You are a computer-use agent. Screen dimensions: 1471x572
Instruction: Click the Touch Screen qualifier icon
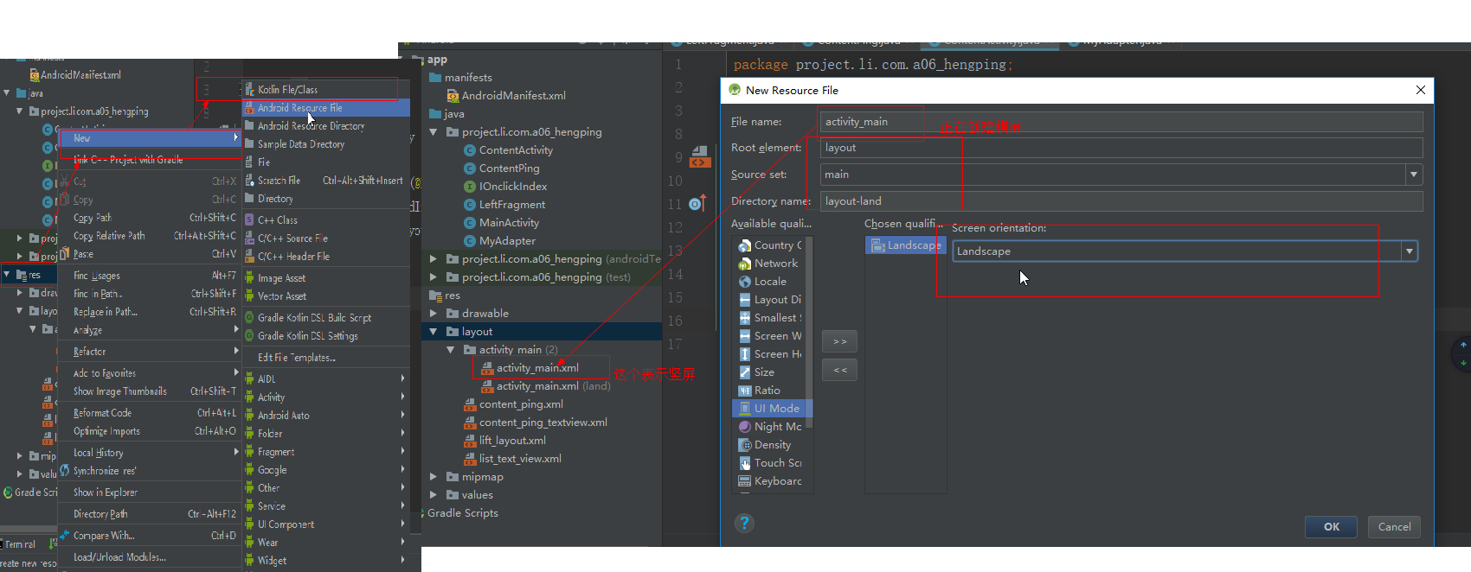(744, 463)
